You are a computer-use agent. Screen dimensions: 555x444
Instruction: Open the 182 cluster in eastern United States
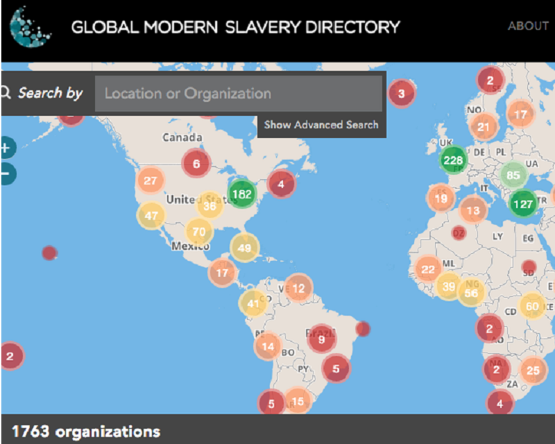tap(241, 194)
